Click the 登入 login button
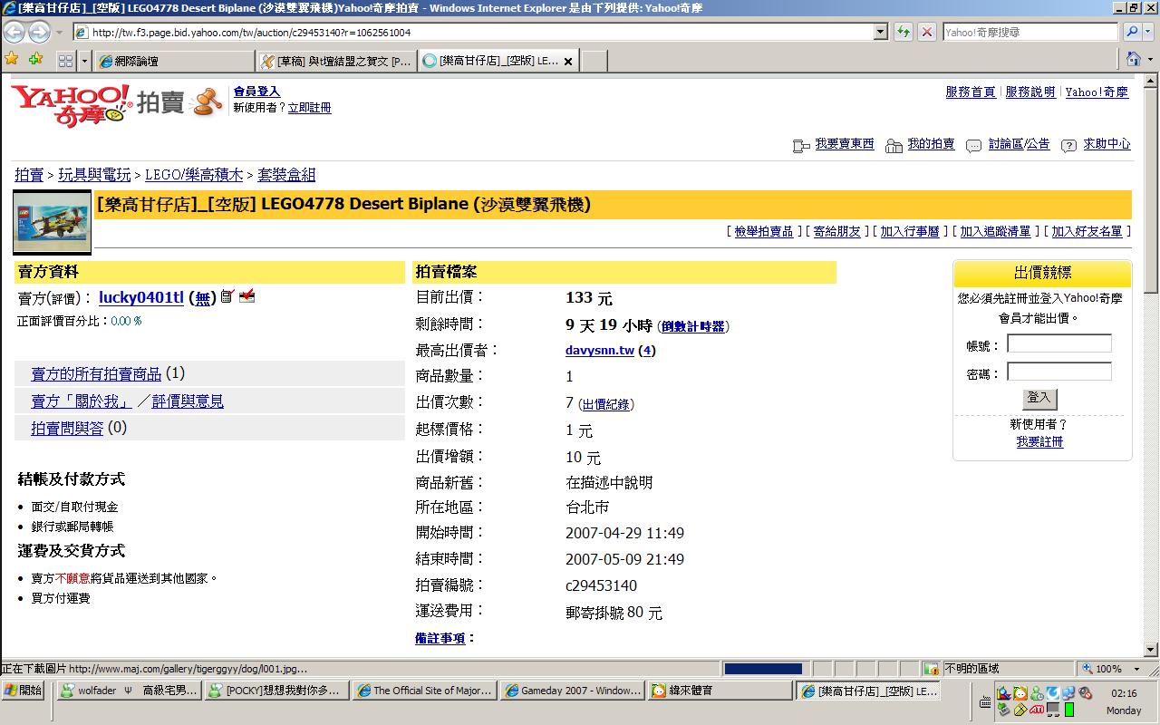The image size is (1160, 725). point(1039,398)
